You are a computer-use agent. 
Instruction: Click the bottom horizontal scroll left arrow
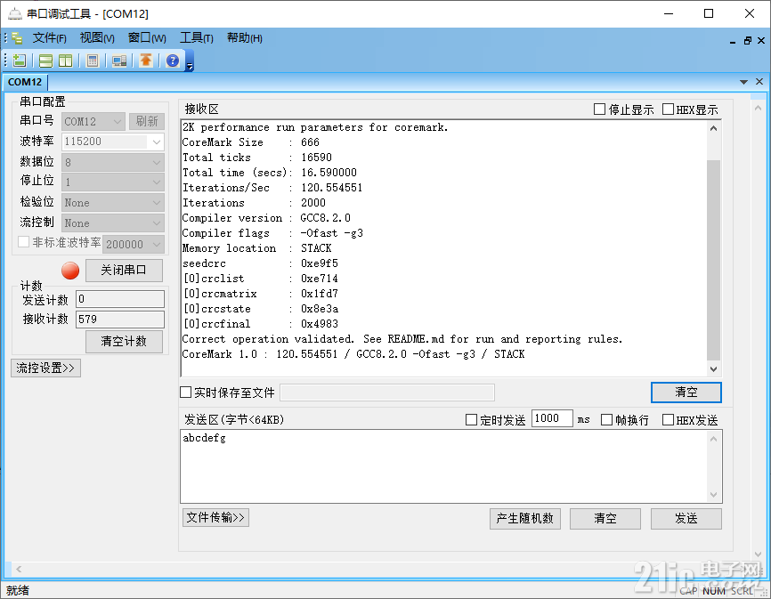(x=18, y=569)
